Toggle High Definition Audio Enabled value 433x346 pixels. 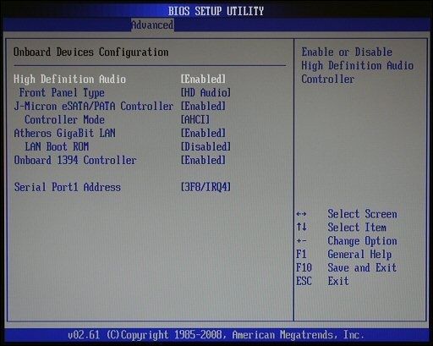pyautogui.click(x=203, y=80)
